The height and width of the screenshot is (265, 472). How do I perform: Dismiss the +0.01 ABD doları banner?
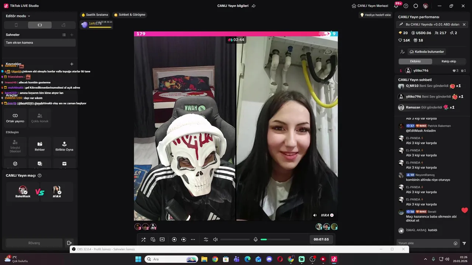coord(464,25)
